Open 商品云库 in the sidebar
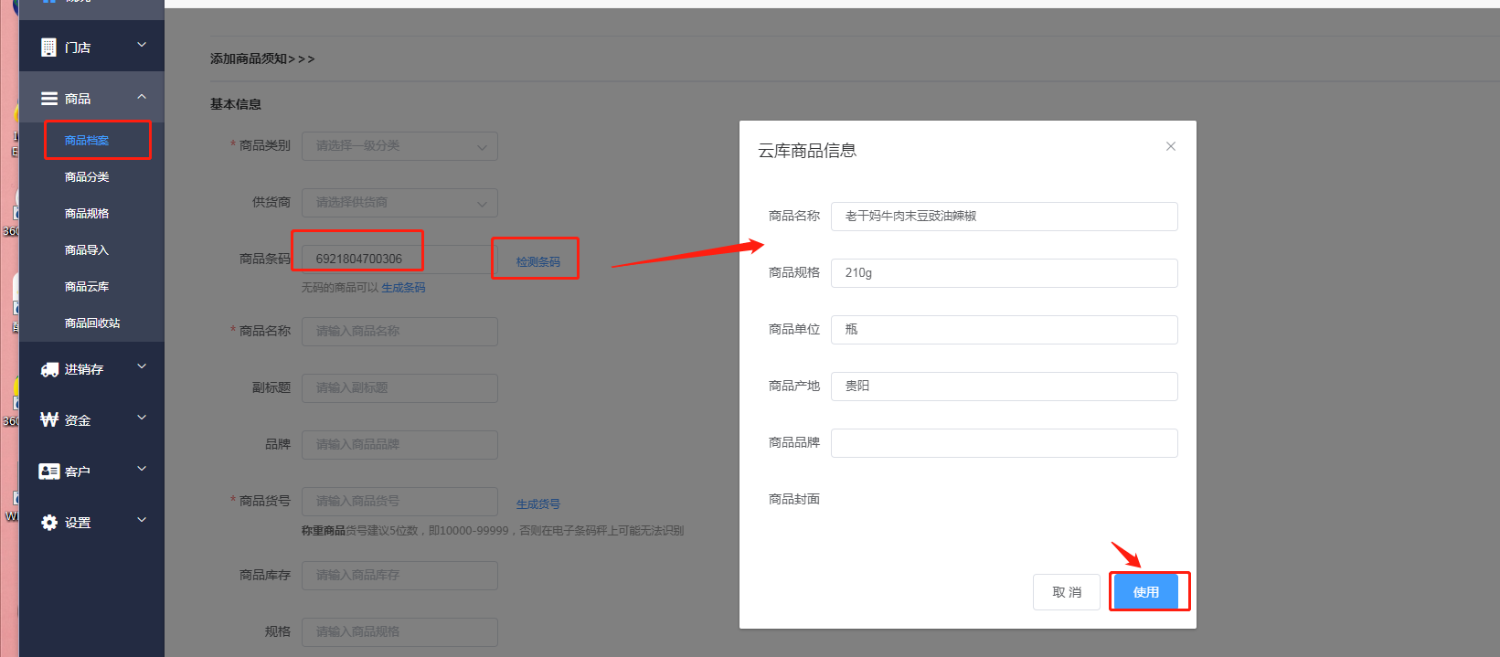The height and width of the screenshot is (657, 1500). 87,287
